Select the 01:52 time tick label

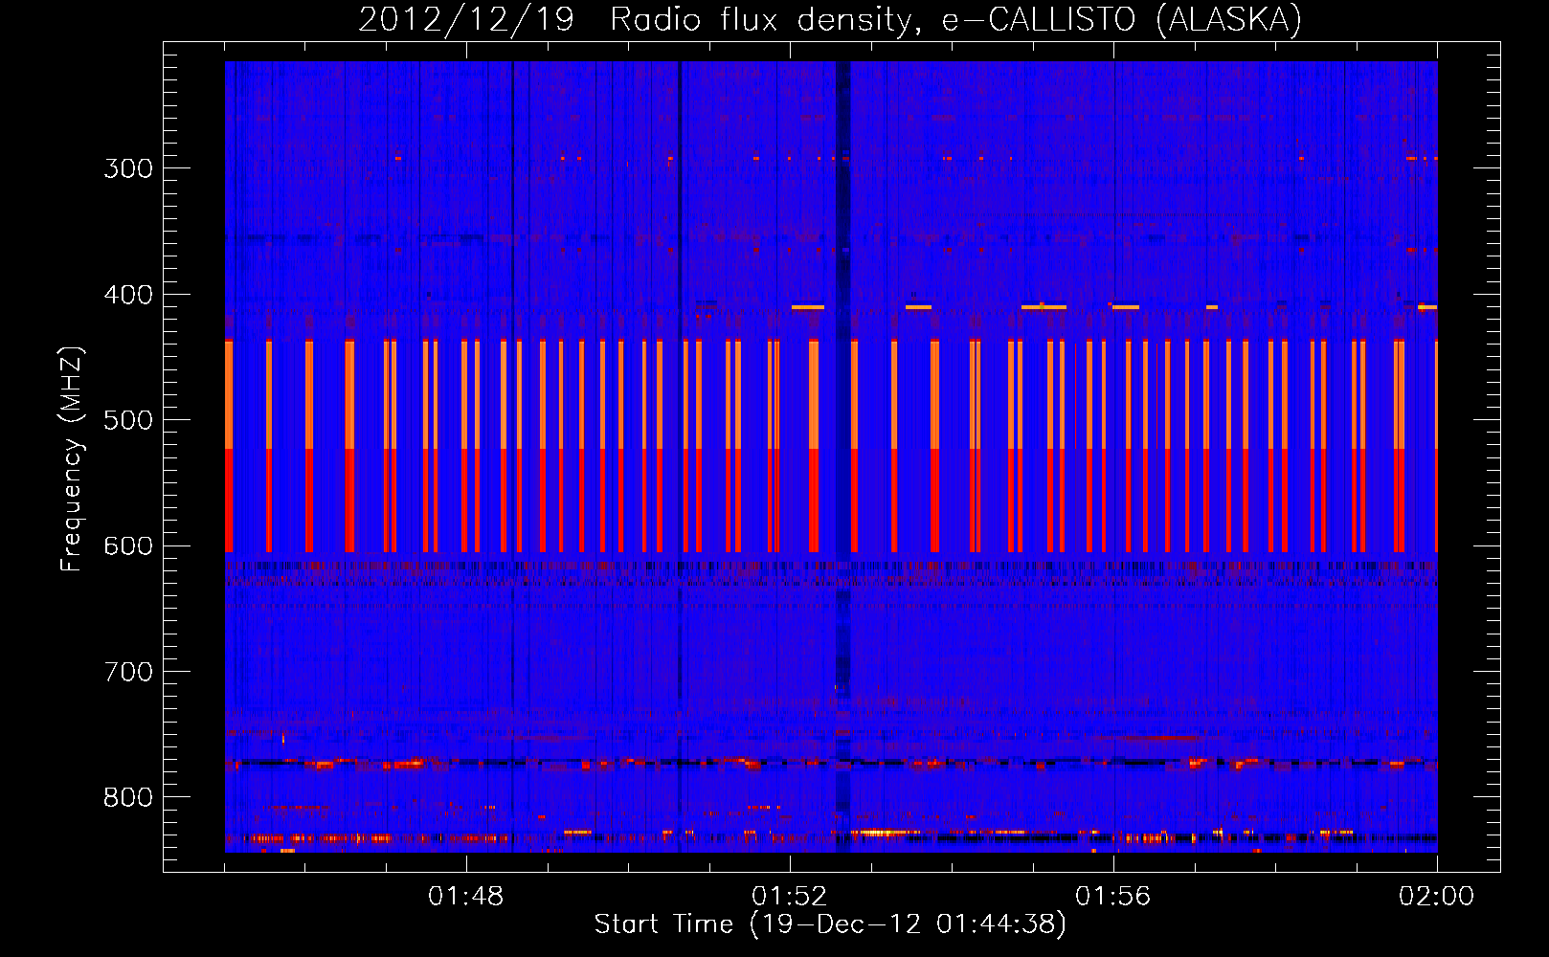coord(789,897)
